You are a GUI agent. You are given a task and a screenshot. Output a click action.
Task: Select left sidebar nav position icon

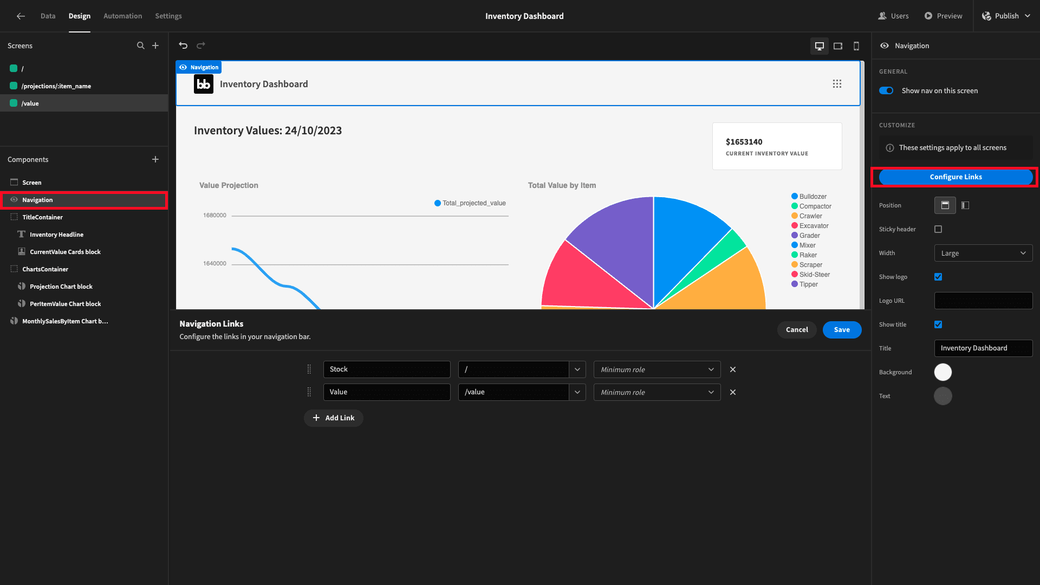coord(965,205)
